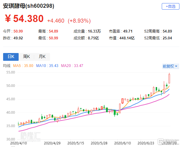Click the 最高 value 54.89
Image resolution: width=181 pixels, height=147 pixels.
(x=53, y=31)
